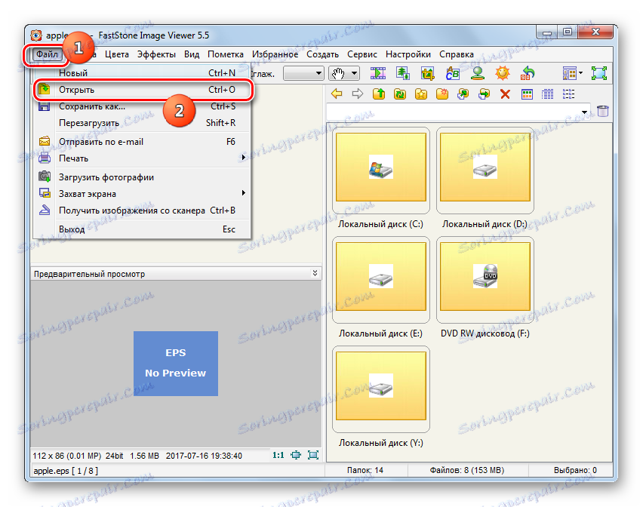Click the Файлов: 8 (153 MB) status entry

point(466,470)
